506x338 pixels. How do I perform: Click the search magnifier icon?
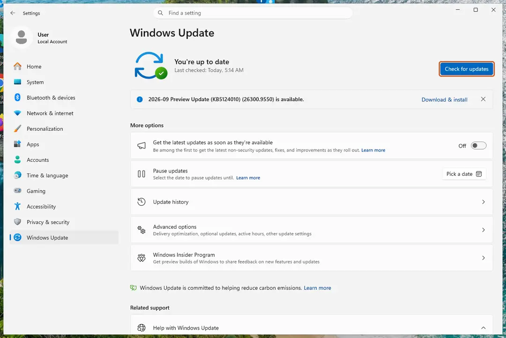[x=160, y=13]
